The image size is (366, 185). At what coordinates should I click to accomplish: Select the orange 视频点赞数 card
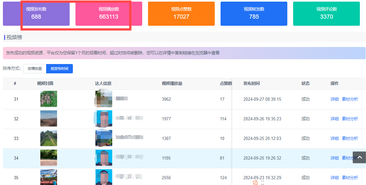[181, 14]
